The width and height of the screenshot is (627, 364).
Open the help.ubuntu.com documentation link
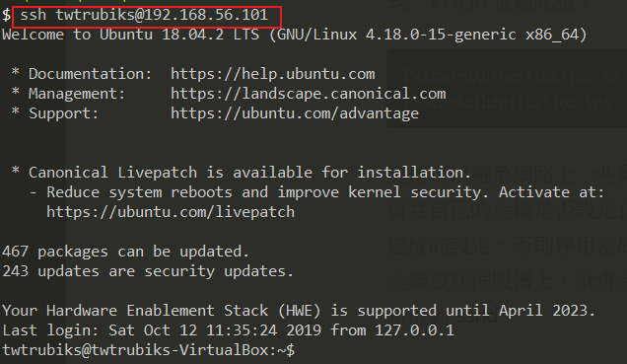pyautogui.click(x=273, y=74)
